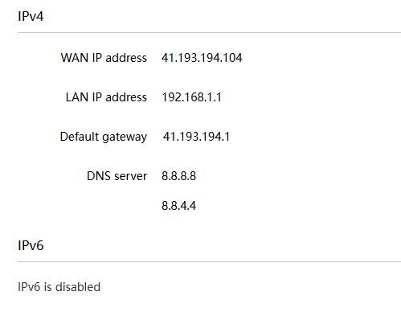Click the LAN IP address label
401x312 pixels.
tap(106, 97)
